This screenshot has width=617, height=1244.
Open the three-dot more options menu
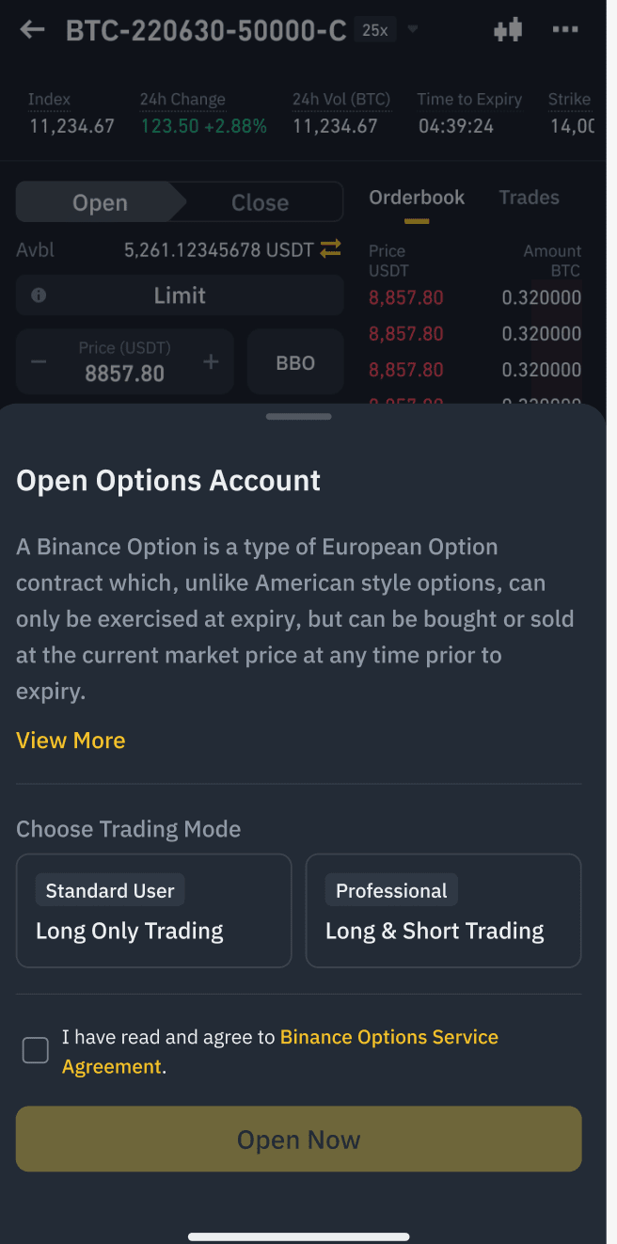click(x=565, y=30)
